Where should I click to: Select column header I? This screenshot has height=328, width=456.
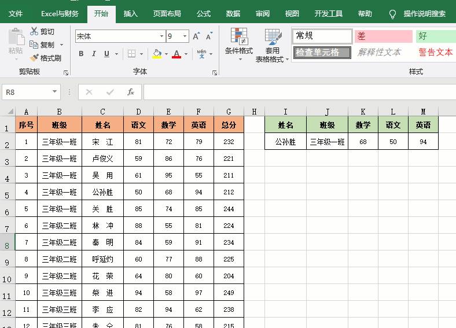(285, 112)
